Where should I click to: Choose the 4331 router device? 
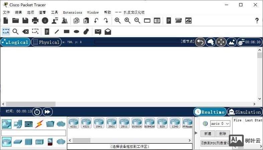(74, 123)
